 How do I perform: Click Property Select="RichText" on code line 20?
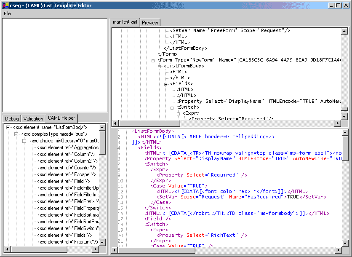pos(202,235)
